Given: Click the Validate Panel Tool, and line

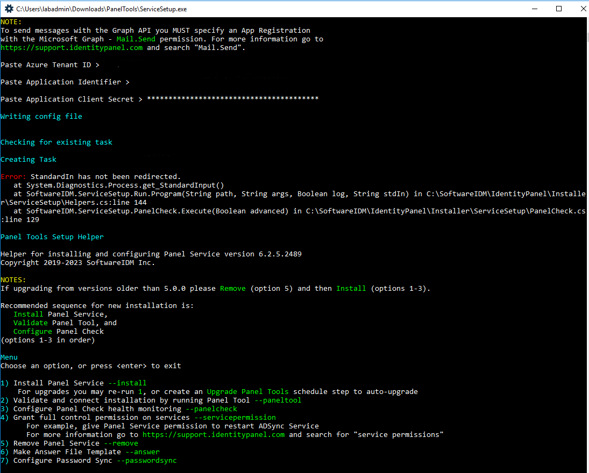Looking at the screenshot, I should pyautogui.click(x=65, y=323).
